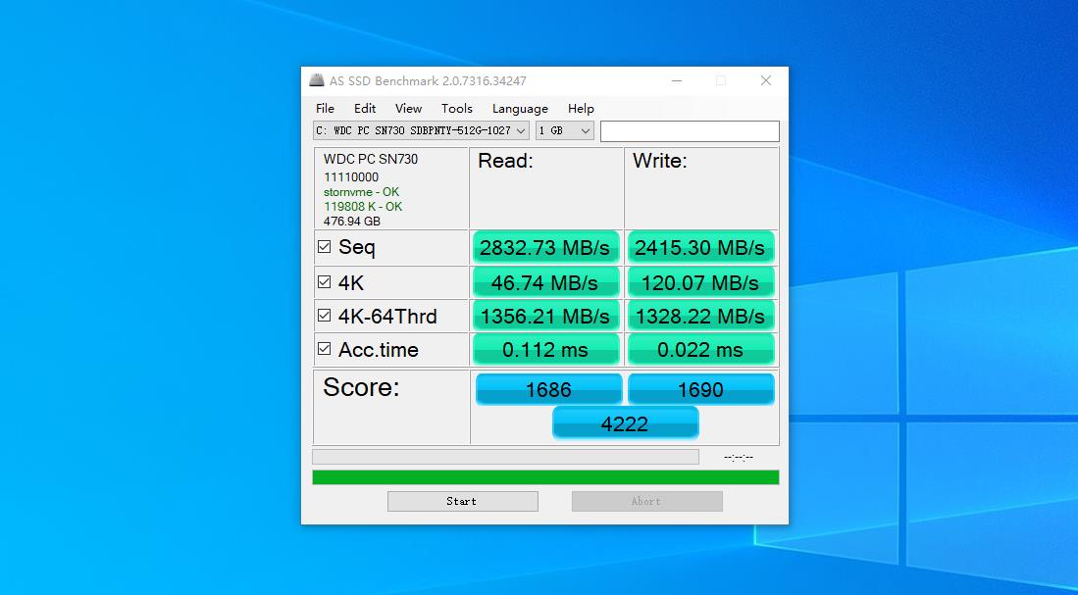Toggle the Acc.time test checkbox
The width and height of the screenshot is (1078, 595).
point(325,349)
